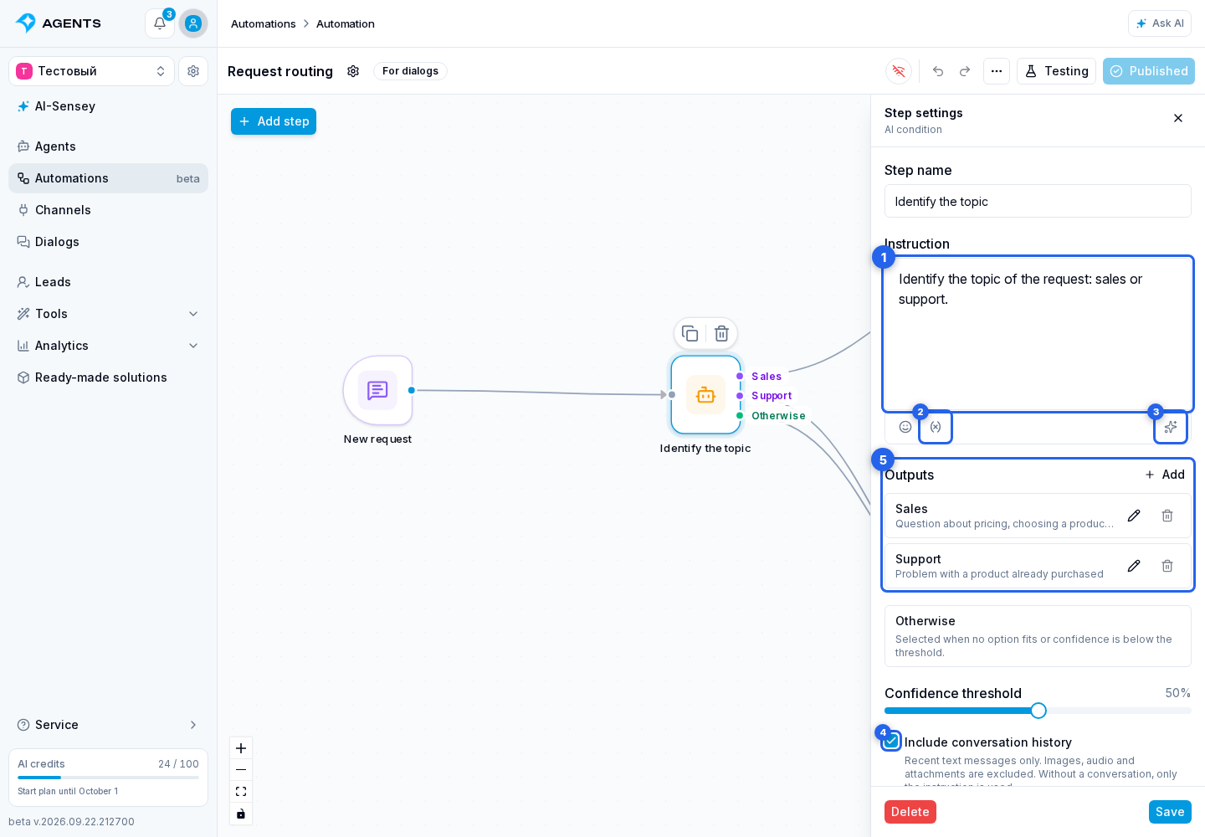This screenshot has width=1205, height=837.
Task: Open the Тестовый workspace selector
Action: (91, 71)
